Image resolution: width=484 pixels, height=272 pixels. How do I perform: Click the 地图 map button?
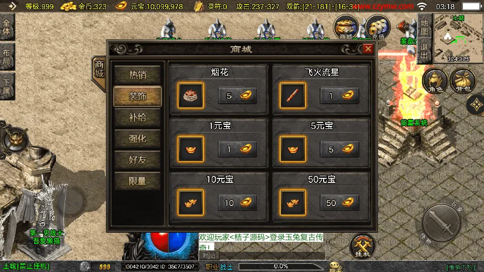[x=425, y=27]
